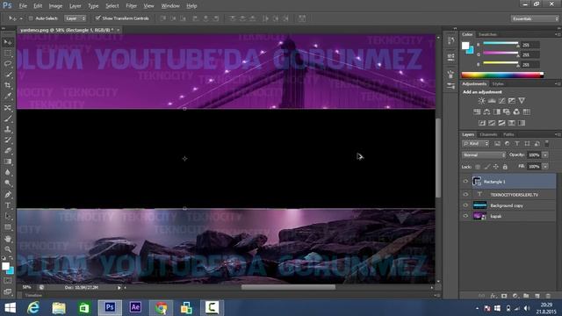The width and height of the screenshot is (562, 316).
Task: Hide the TEKNOCITYDERSLERI.TV text layer
Action: (465, 194)
